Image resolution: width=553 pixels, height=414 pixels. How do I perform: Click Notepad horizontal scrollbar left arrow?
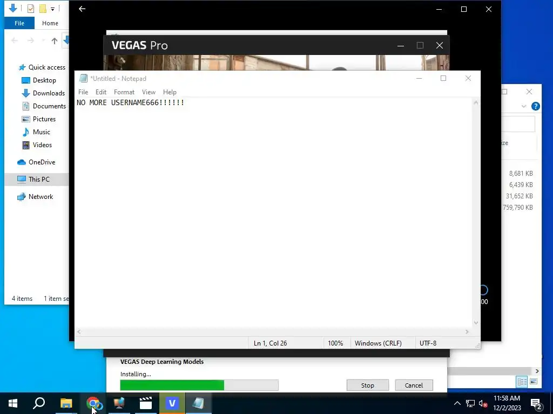click(79, 332)
